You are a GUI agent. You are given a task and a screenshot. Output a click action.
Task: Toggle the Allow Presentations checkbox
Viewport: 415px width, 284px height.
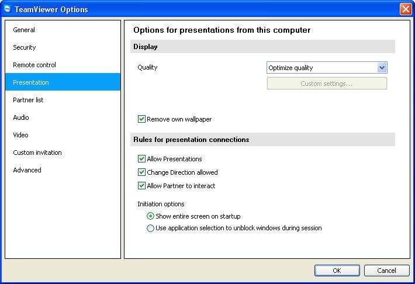[141, 159]
